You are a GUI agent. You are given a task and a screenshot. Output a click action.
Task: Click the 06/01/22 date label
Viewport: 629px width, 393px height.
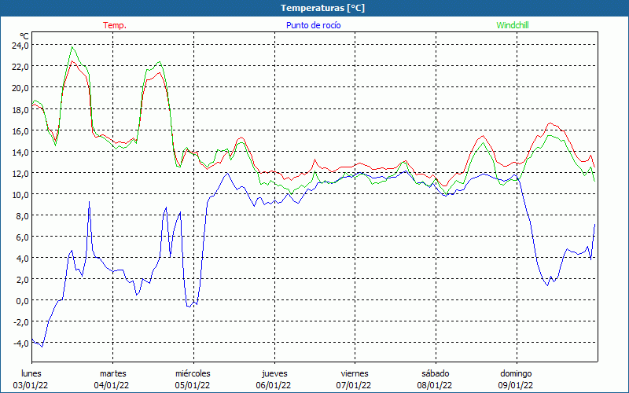point(274,385)
